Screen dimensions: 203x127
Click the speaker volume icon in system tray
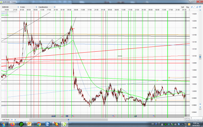[x=176, y=124]
